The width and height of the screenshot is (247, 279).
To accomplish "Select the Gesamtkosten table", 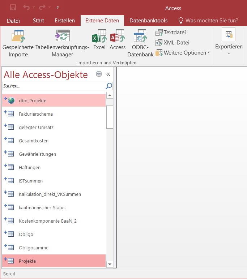I will click(x=54, y=141).
